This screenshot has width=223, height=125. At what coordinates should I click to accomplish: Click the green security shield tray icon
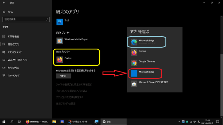pos(187,122)
